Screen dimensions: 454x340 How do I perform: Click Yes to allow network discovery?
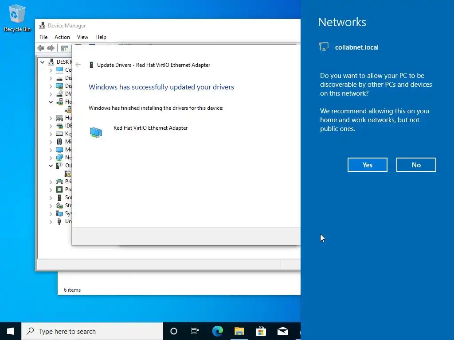point(368,165)
